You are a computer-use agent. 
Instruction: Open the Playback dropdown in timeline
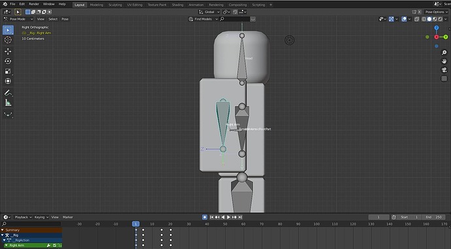[23, 217]
